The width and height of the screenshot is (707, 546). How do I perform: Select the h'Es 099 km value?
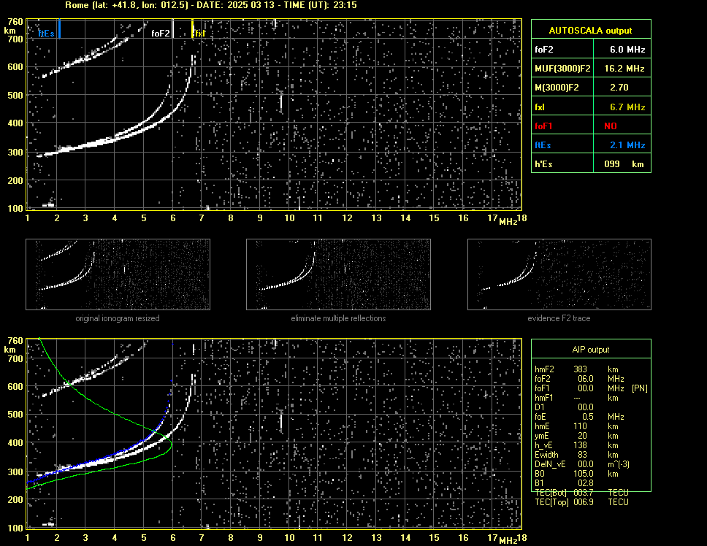[624, 164]
